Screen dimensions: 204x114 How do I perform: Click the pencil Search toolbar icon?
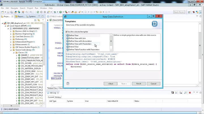[x=79, y=12]
